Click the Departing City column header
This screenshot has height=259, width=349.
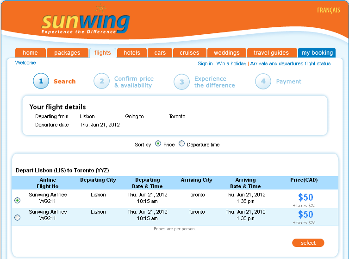click(x=98, y=180)
